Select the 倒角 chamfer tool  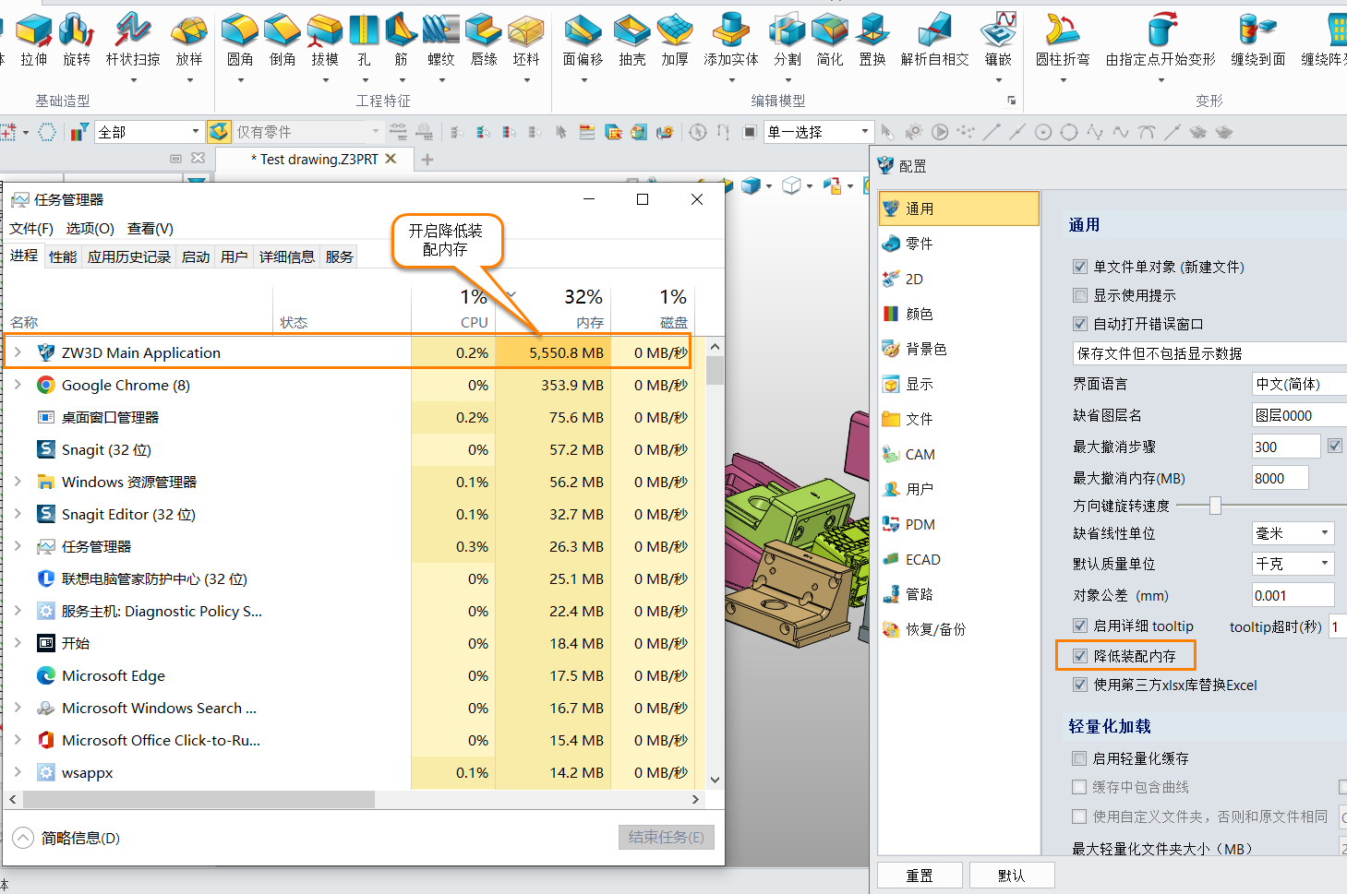pos(283,40)
